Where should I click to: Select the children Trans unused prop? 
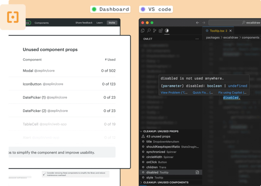tap(171, 167)
